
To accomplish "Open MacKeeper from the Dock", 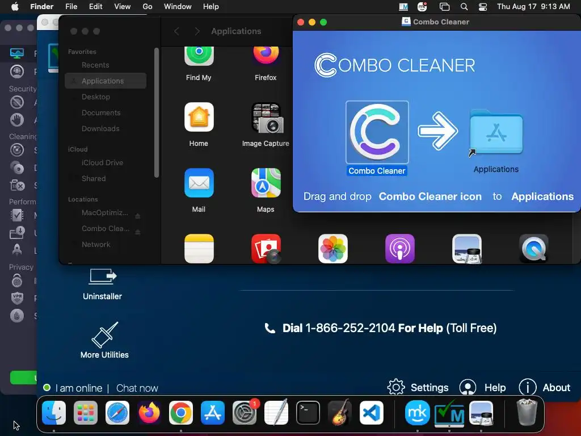I will 417,413.
